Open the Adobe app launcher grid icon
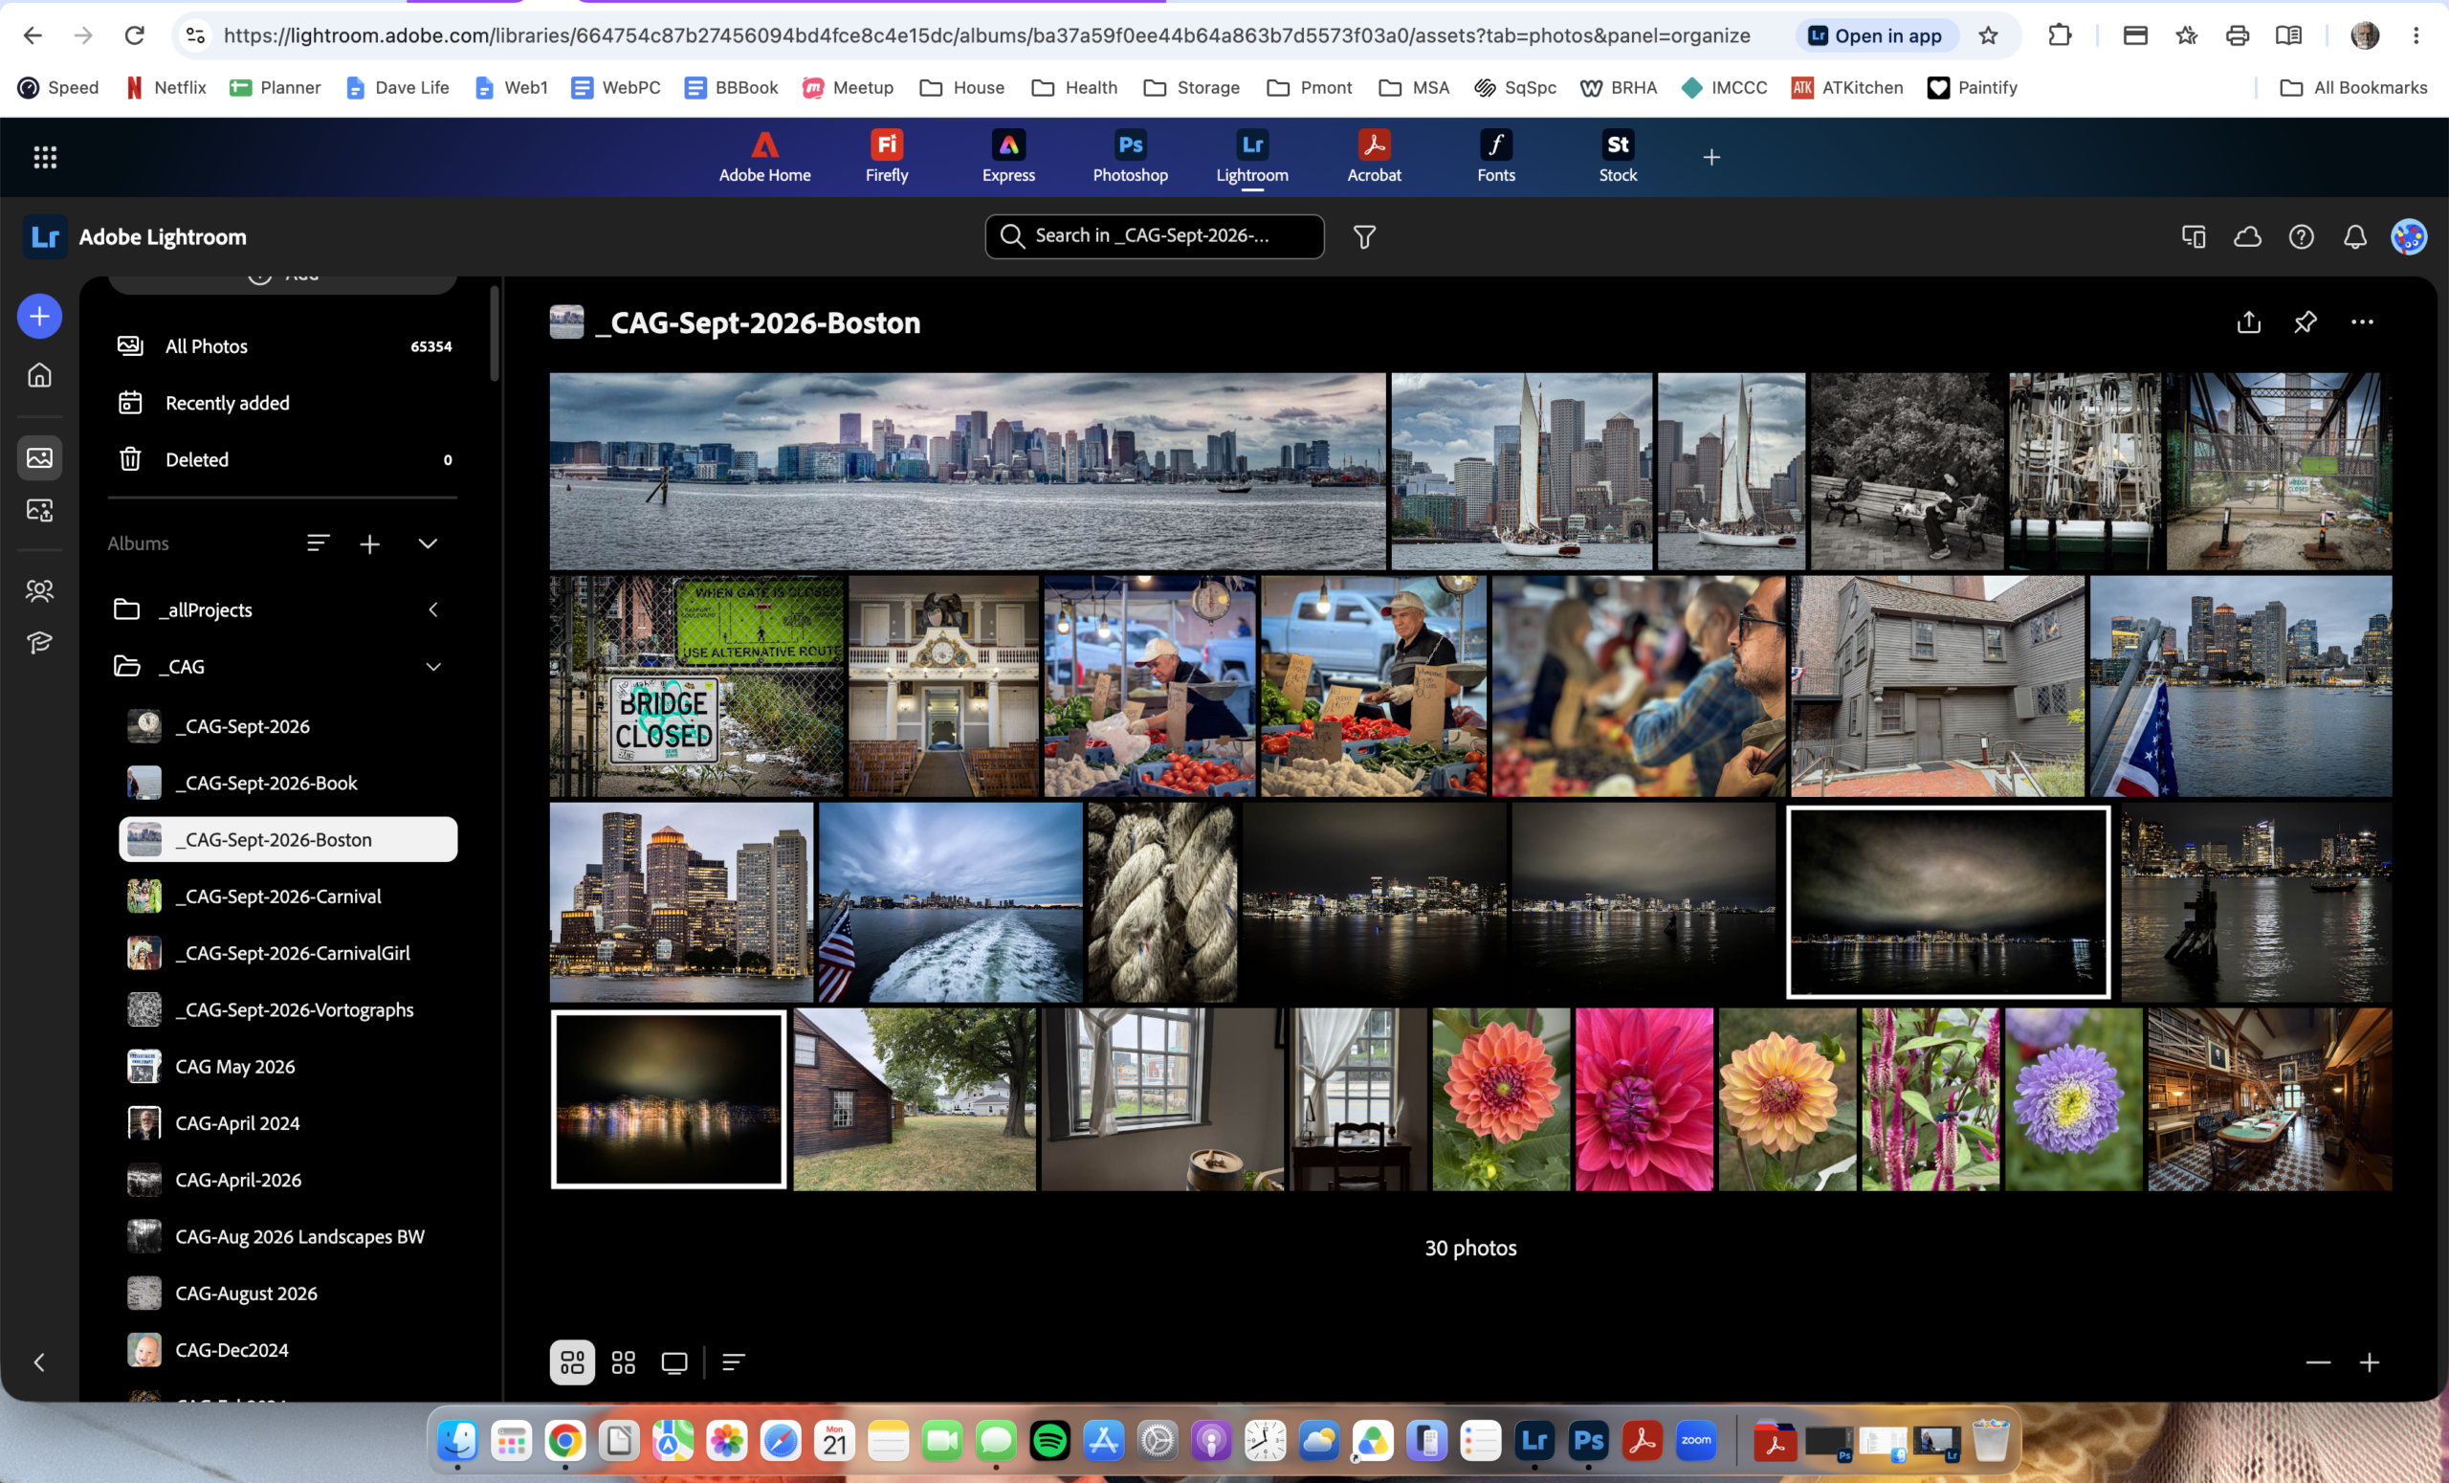The height and width of the screenshot is (1483, 2449). click(x=45, y=156)
